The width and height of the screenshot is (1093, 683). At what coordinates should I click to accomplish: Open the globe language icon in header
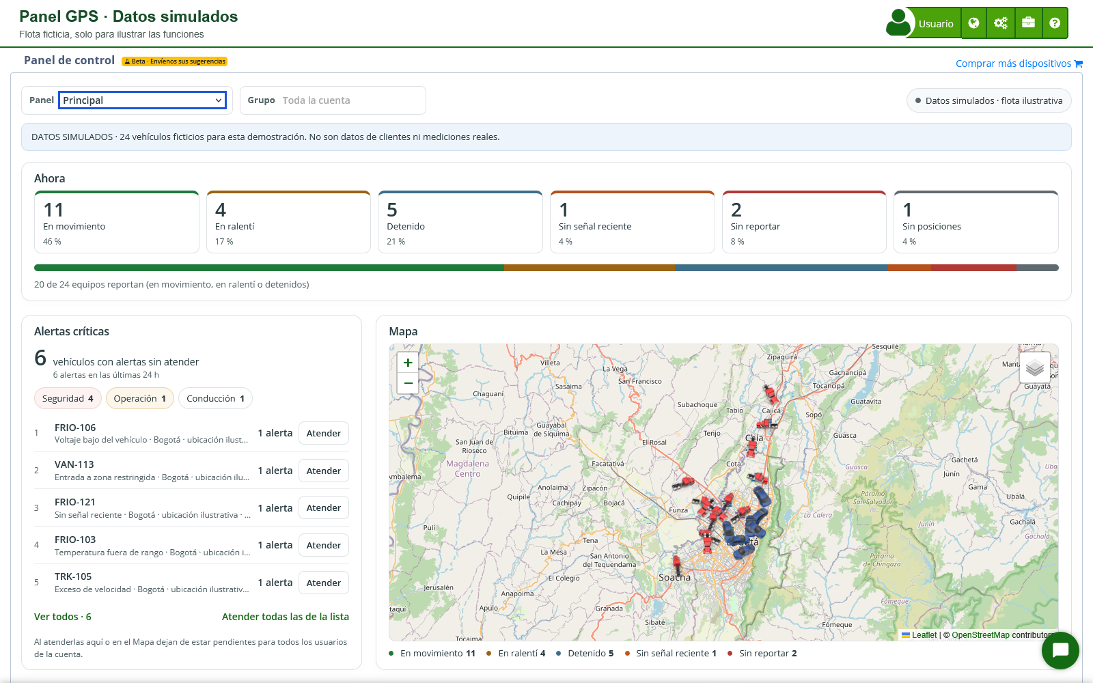973,23
